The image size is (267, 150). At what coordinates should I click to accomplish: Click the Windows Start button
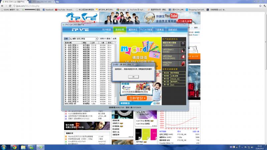[4, 147]
